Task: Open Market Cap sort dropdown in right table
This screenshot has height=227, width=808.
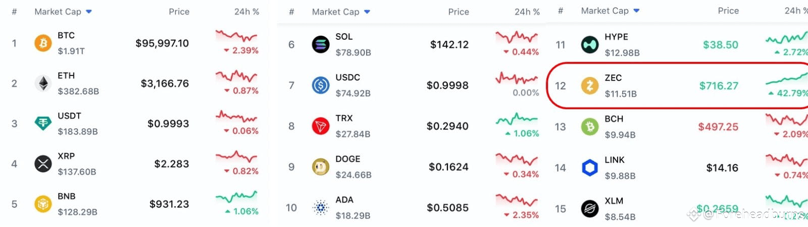Action: 636,11
